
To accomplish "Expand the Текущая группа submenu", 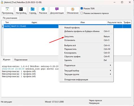I will tap(86, 74).
